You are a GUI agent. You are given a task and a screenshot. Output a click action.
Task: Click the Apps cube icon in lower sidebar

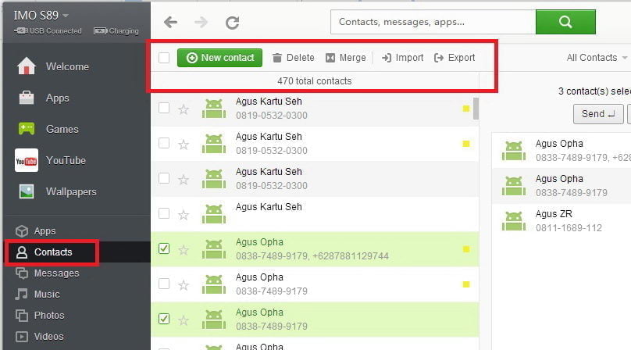22,230
